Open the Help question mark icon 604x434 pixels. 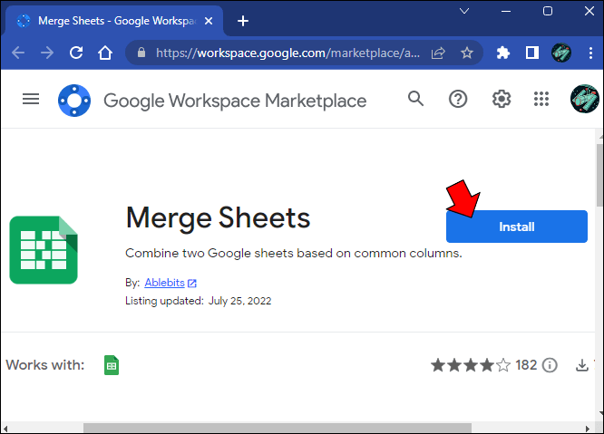(458, 99)
